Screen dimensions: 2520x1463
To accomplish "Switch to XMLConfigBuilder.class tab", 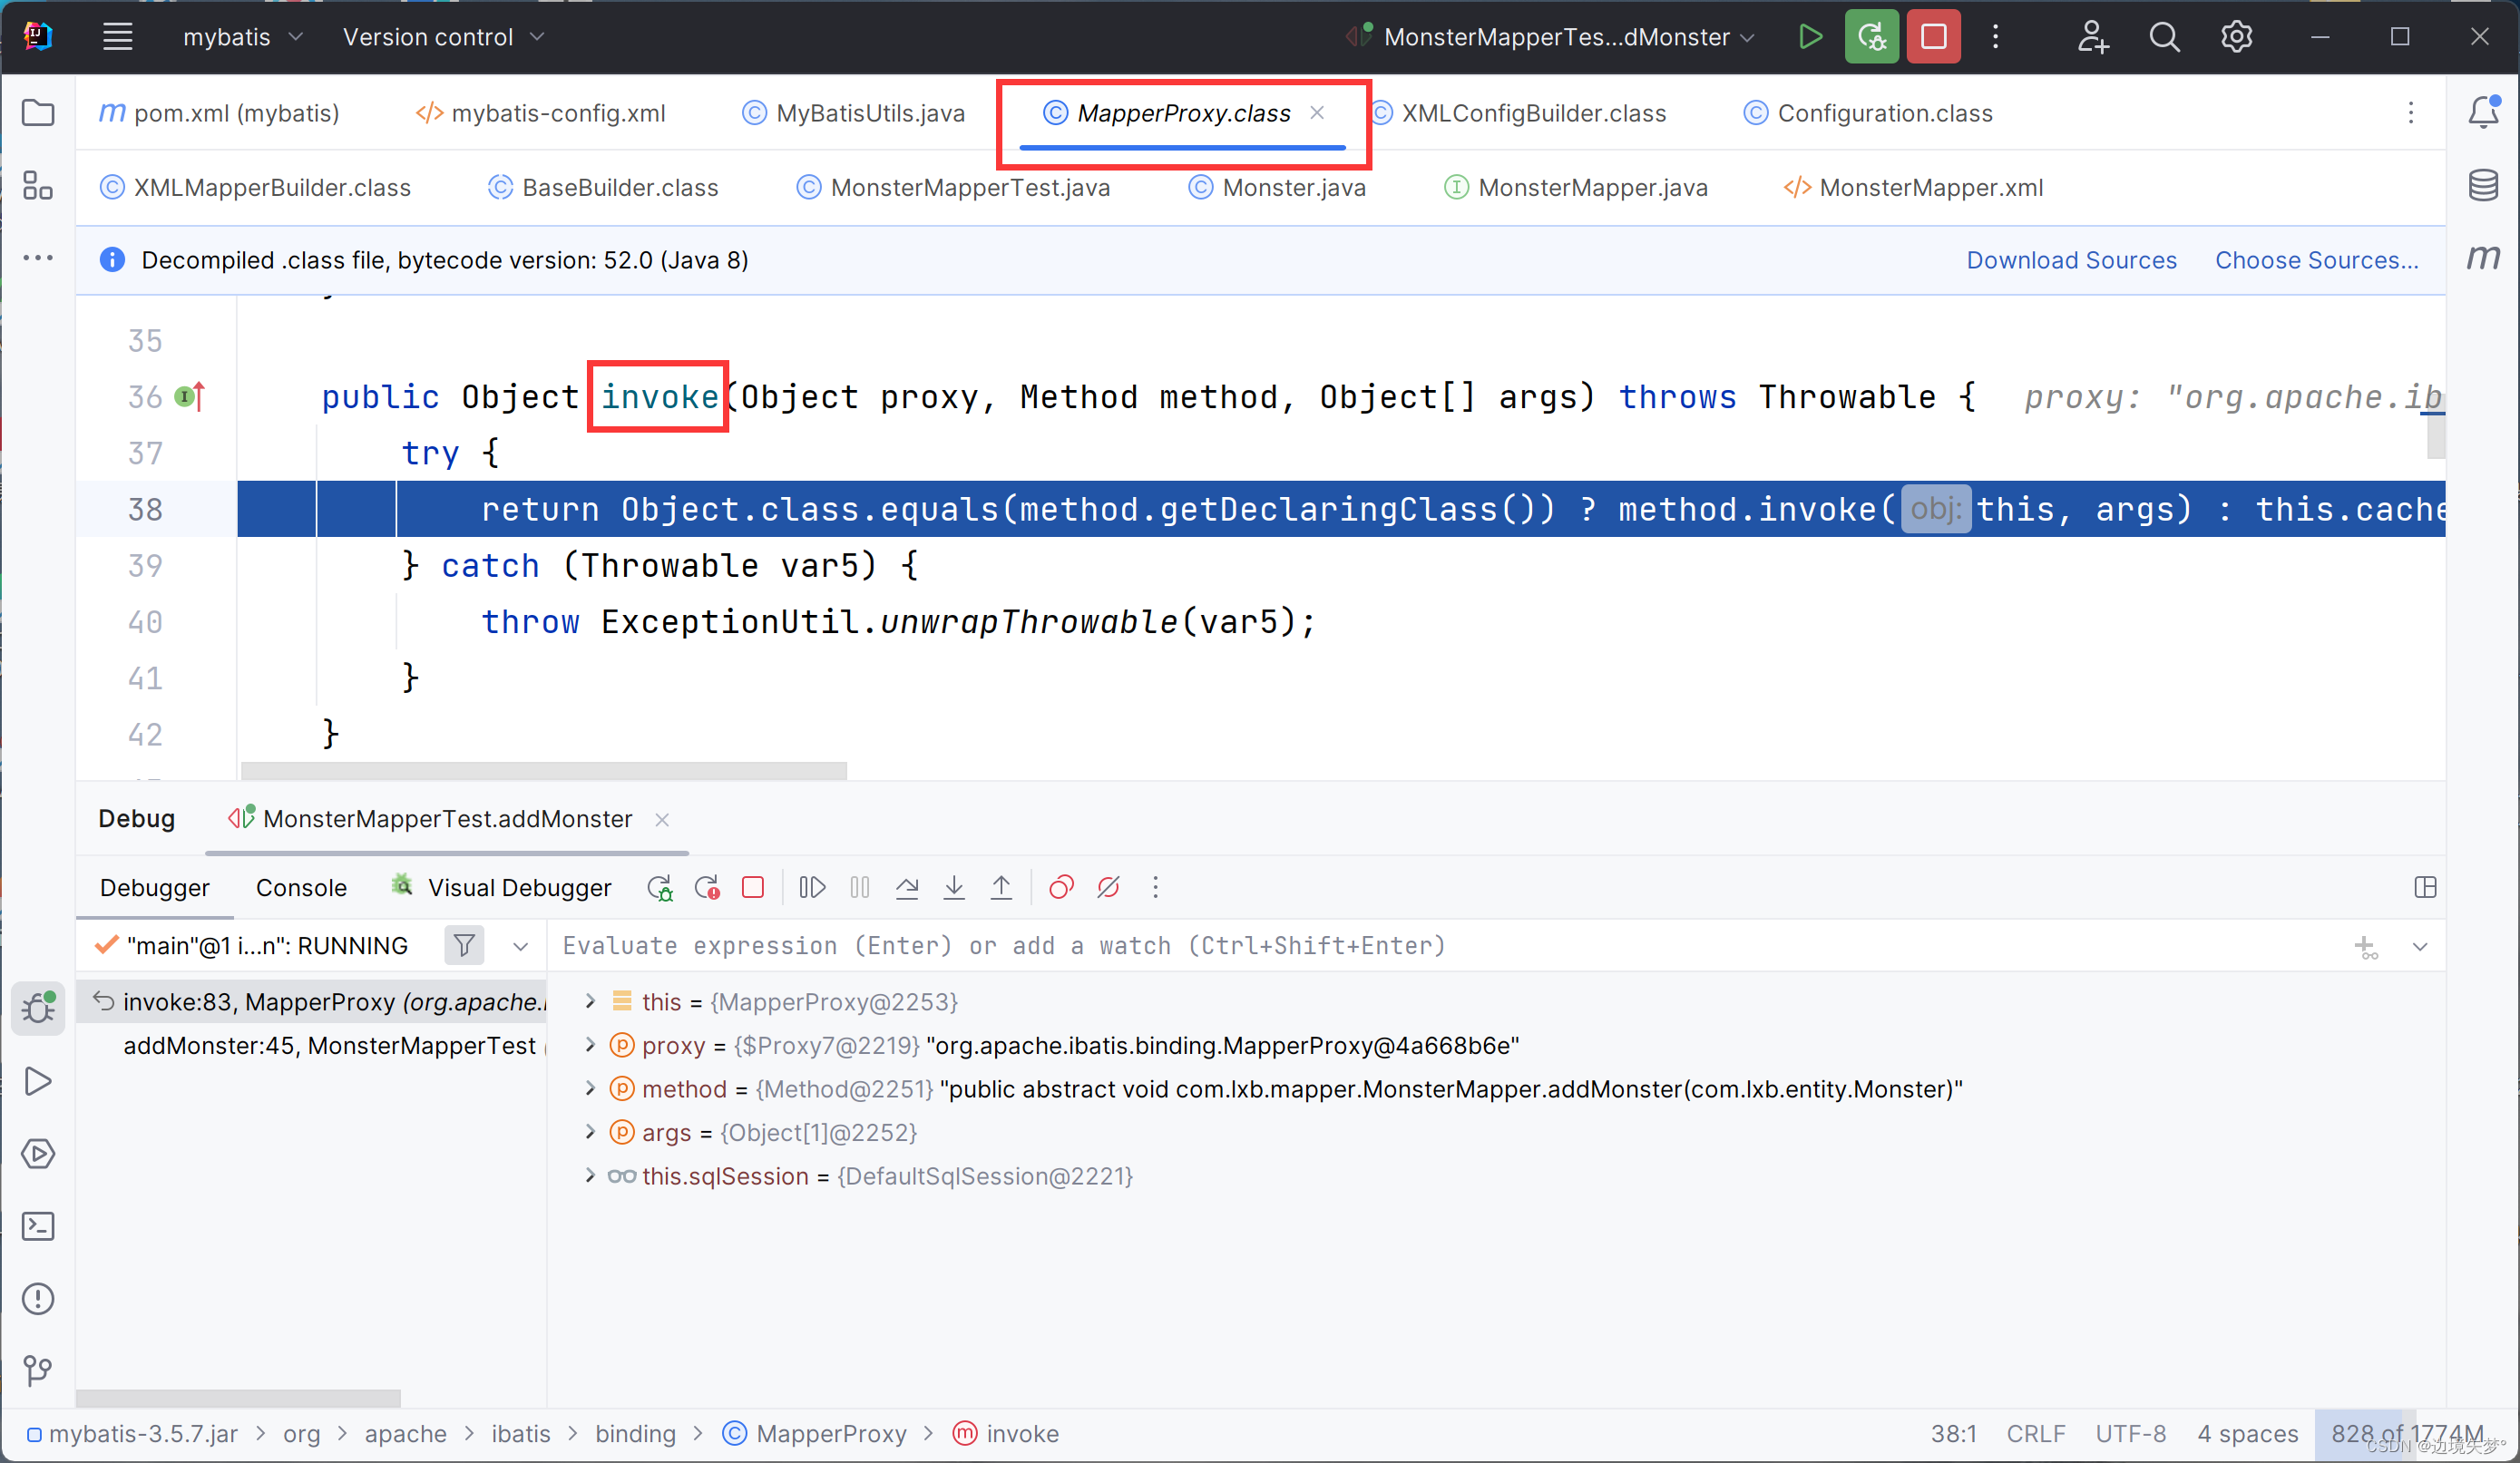I will pos(1520,113).
